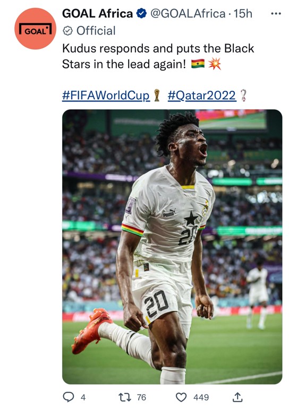Open the reply comment icon
The height and width of the screenshot is (410, 297).
(69, 397)
